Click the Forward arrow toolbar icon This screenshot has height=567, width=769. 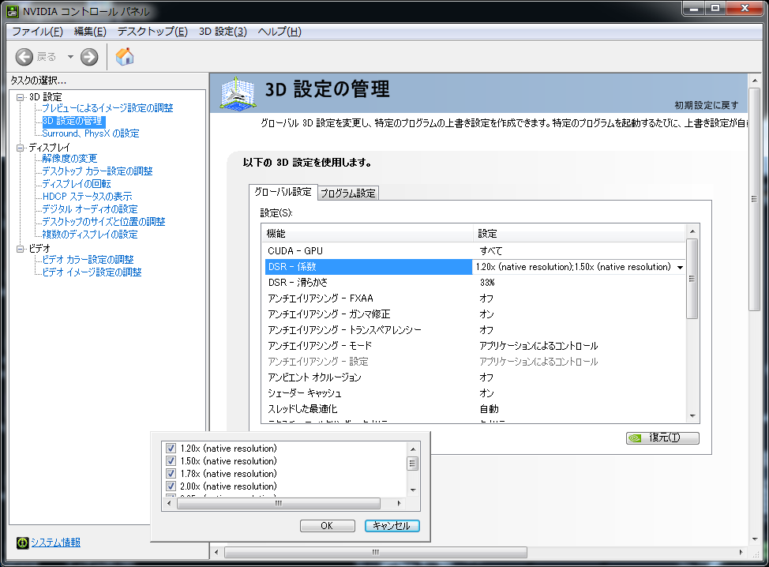89,57
